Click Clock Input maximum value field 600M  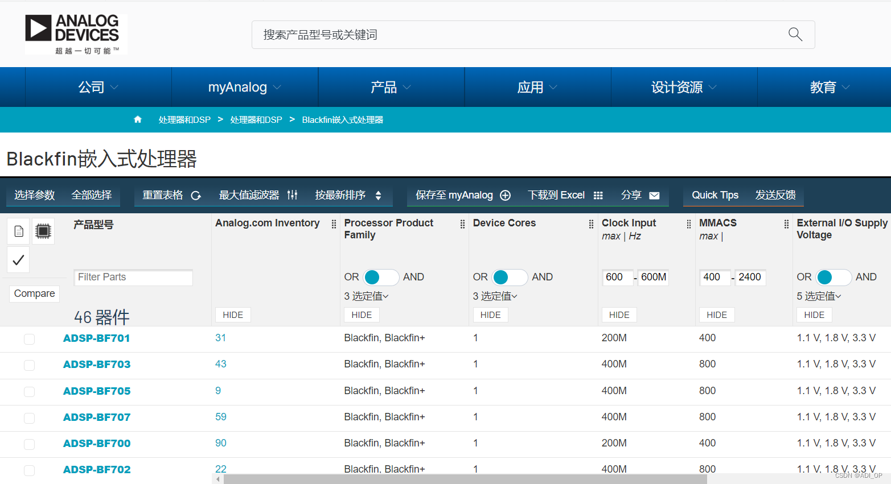tap(654, 277)
